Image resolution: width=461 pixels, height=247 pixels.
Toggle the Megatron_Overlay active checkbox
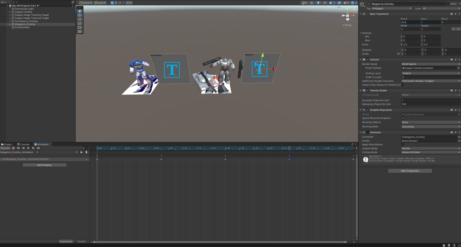(x=369, y=4)
